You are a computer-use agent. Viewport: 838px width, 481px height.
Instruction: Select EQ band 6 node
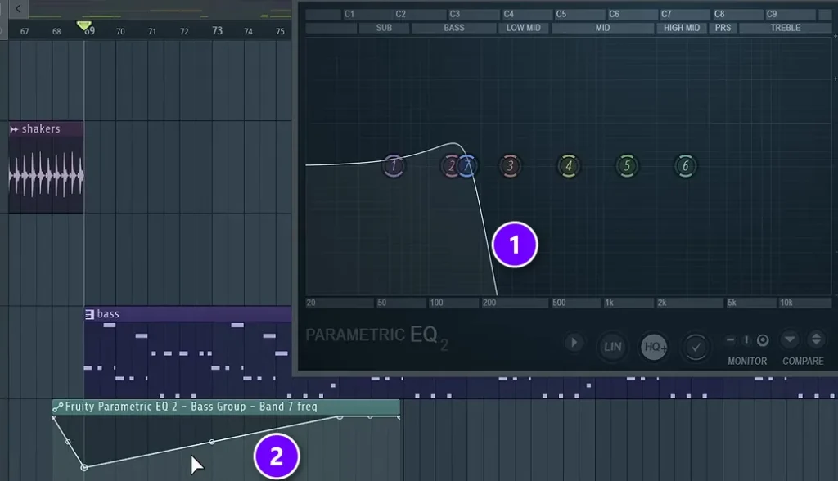coord(686,166)
